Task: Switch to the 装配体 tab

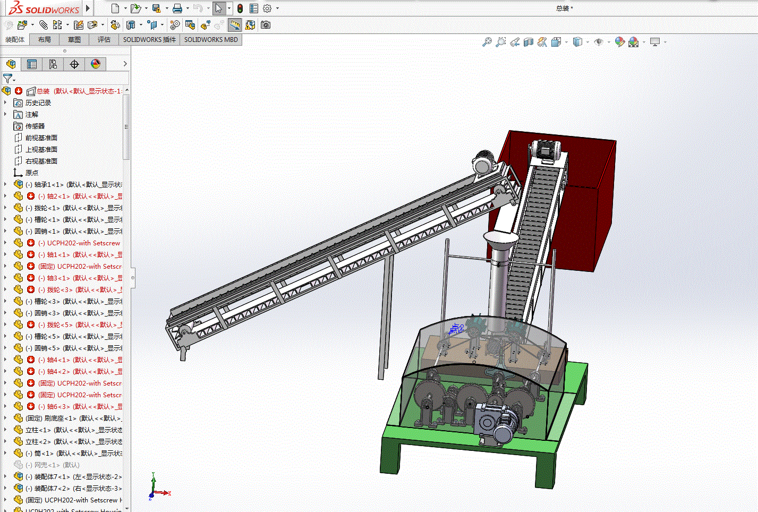Action: point(15,40)
